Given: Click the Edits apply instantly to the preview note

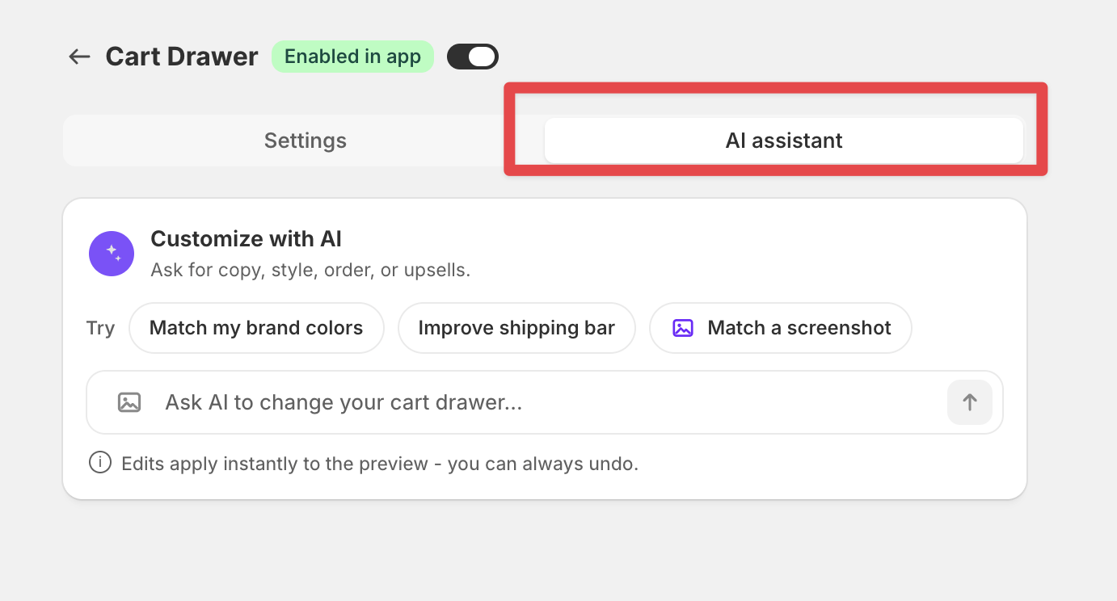Looking at the screenshot, I should click(380, 464).
